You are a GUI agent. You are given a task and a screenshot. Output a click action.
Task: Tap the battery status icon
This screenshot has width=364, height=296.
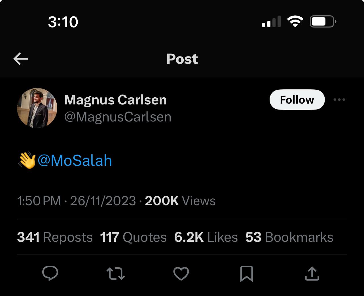click(x=323, y=22)
